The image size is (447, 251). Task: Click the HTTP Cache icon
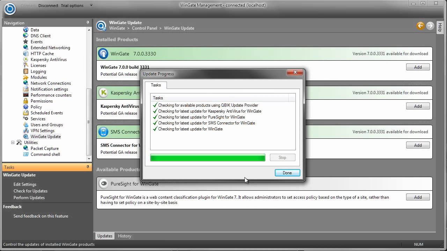[x=26, y=54]
